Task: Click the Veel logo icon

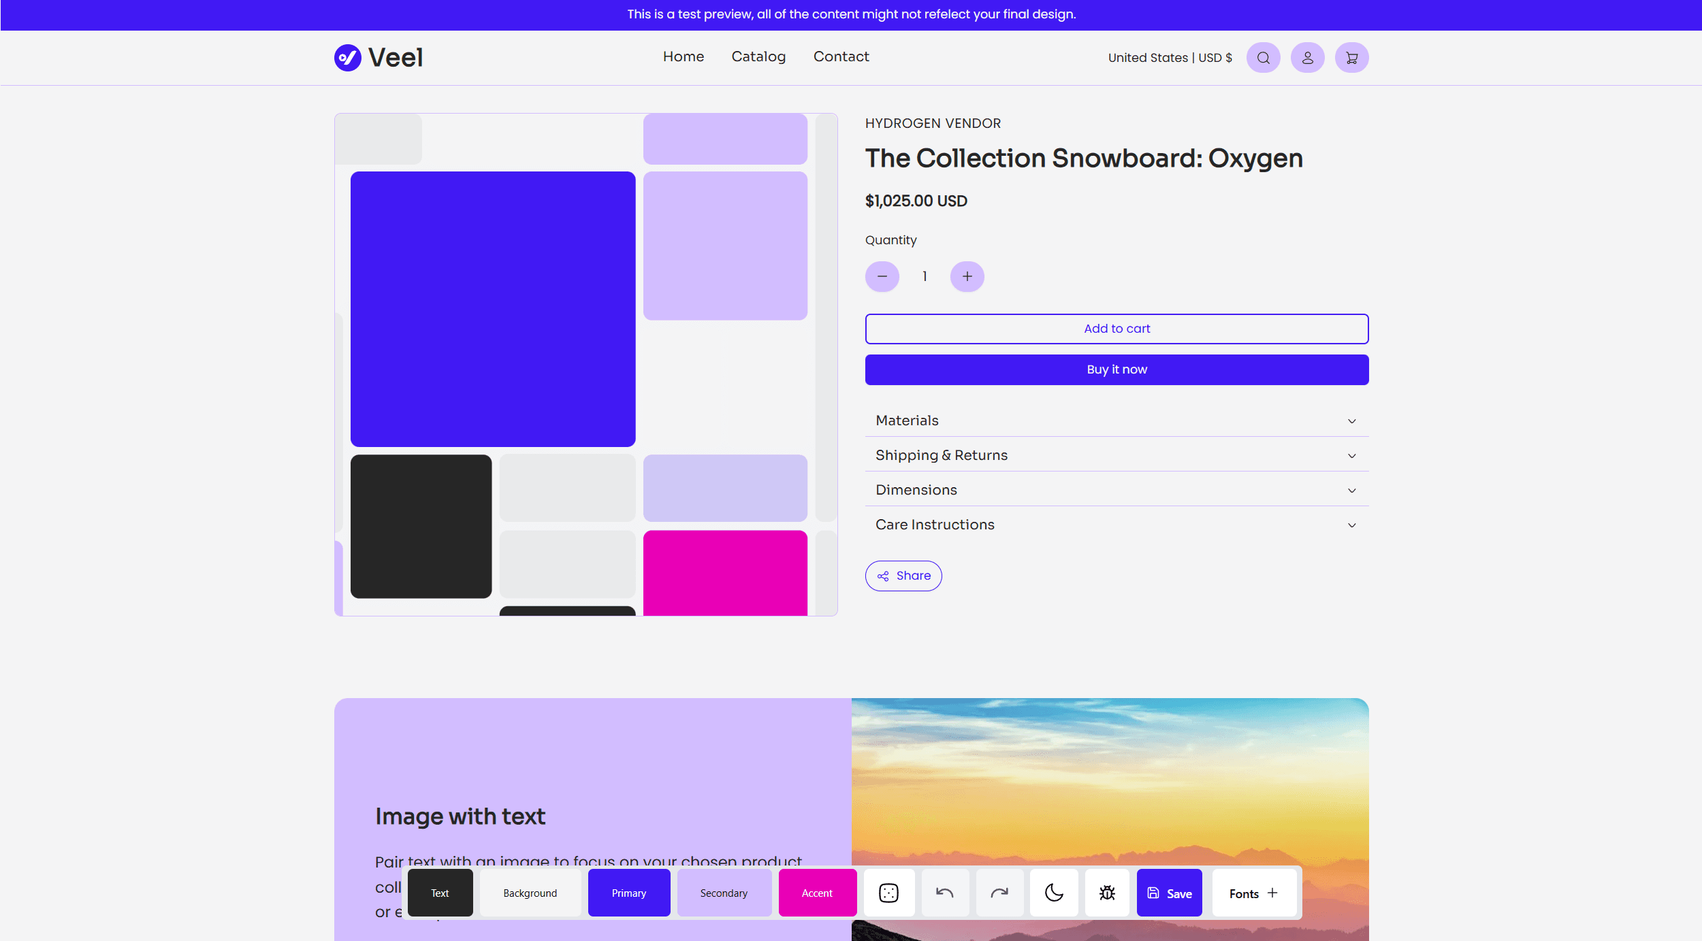Action: coord(348,58)
